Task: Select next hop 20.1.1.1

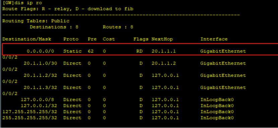Action: [163, 51]
